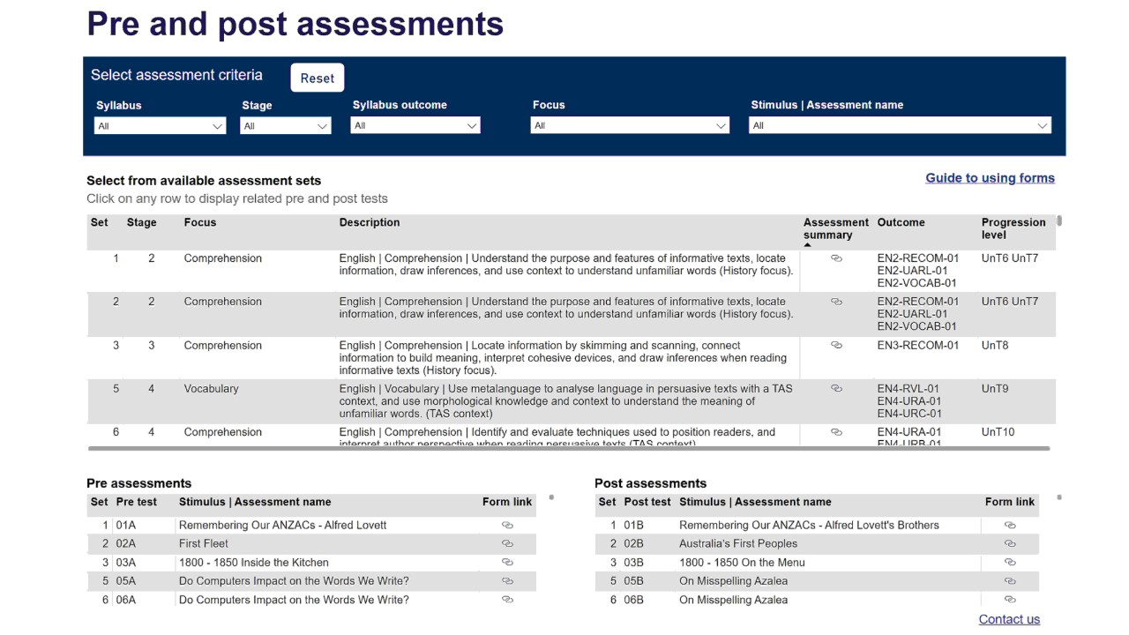Image resolution: width=1129 pixels, height=635 pixels.
Task: Select '1800 - 1850 On the Menu' row
Action: 817,562
